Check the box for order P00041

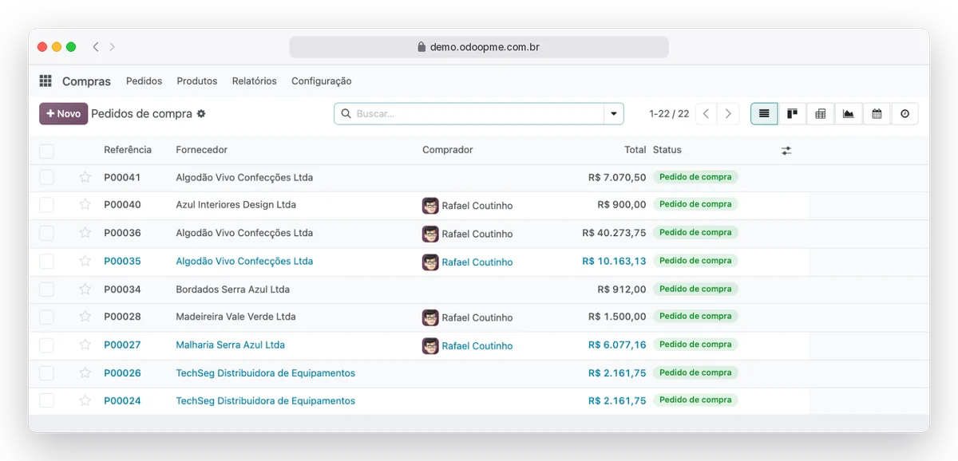coord(46,177)
